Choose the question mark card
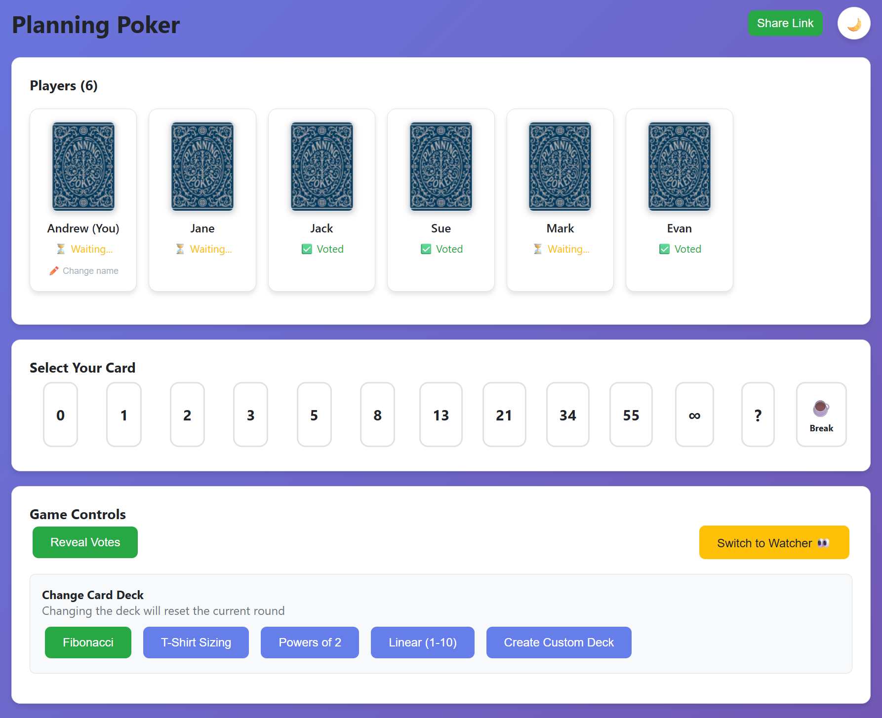Screen dimensions: 882x718 coord(758,415)
